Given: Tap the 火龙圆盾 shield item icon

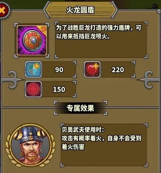Looking at the screenshot, I should [x=32, y=40].
